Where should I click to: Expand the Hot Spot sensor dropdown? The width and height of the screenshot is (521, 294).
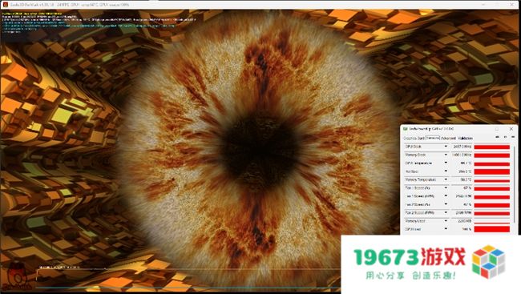pyautogui.click(x=446, y=171)
